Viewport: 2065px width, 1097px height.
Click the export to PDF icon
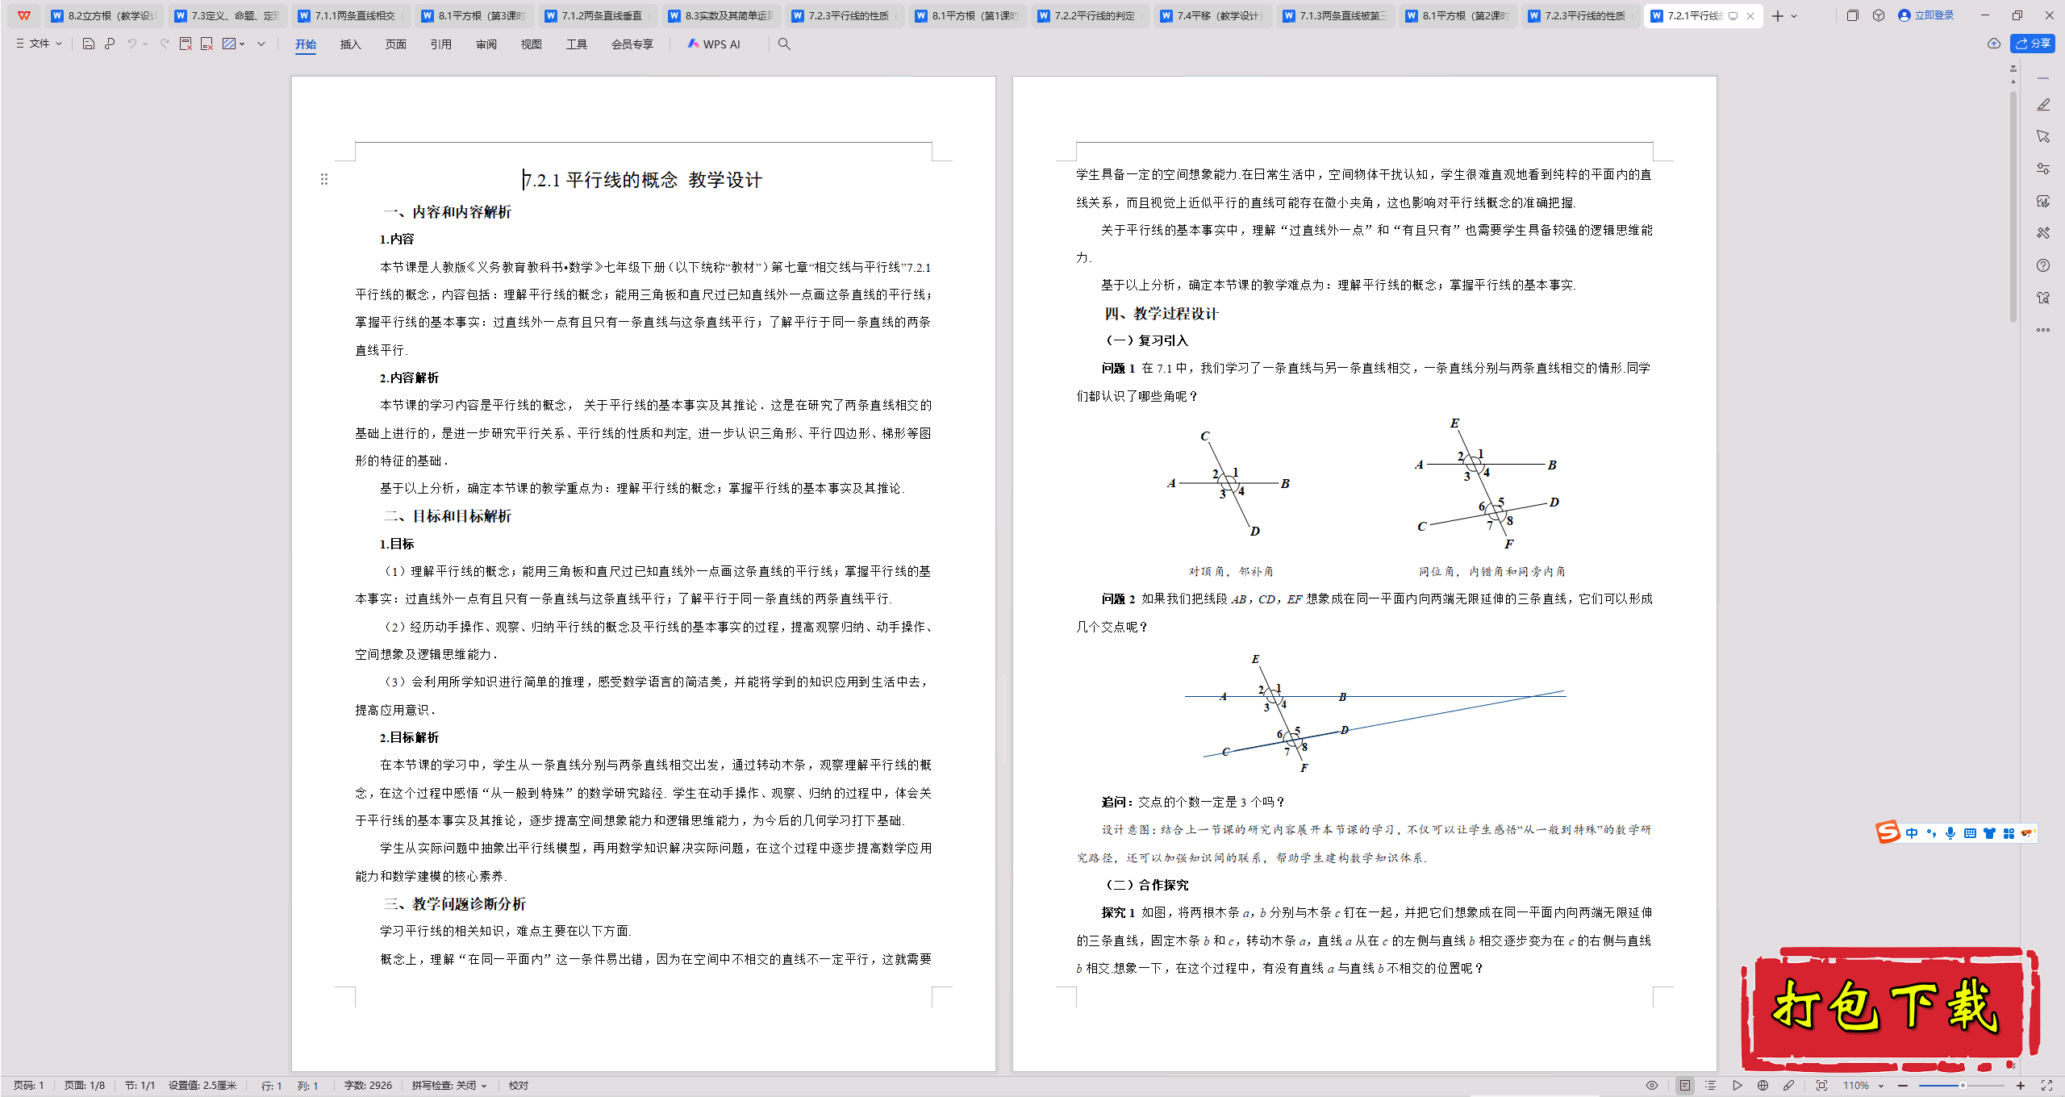tap(186, 44)
